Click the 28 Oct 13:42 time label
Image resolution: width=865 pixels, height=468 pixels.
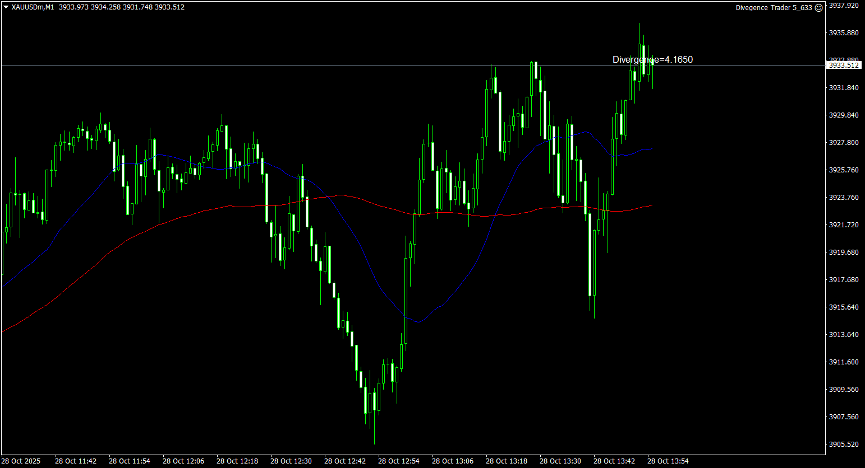tap(614, 461)
